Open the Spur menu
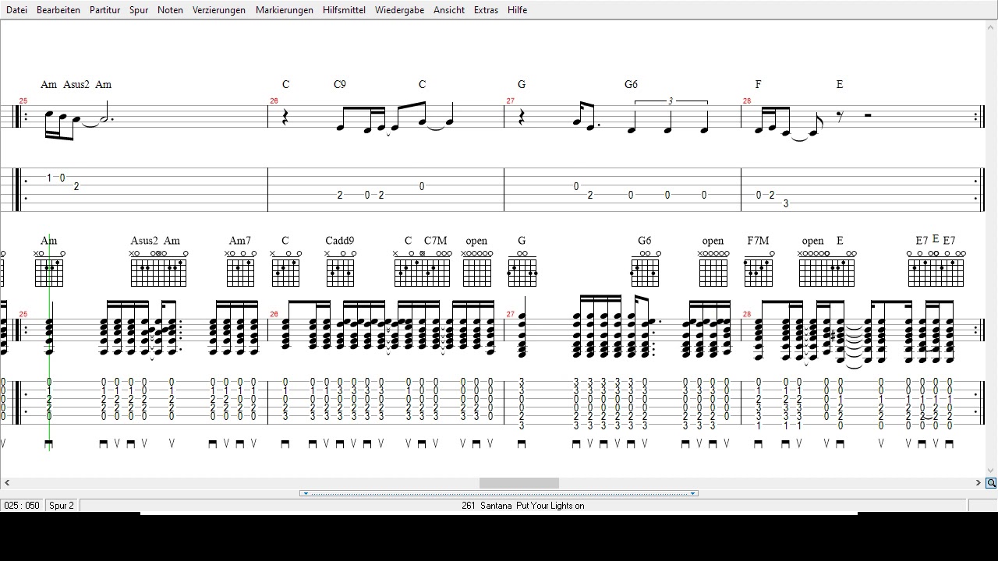The image size is (998, 561). tap(139, 10)
